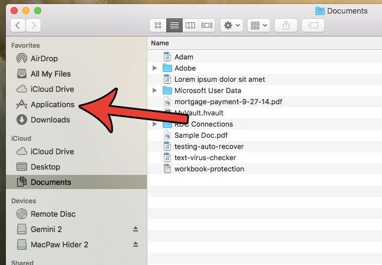The height and width of the screenshot is (265, 382).
Task: Switch to column view
Action: coord(190,25)
